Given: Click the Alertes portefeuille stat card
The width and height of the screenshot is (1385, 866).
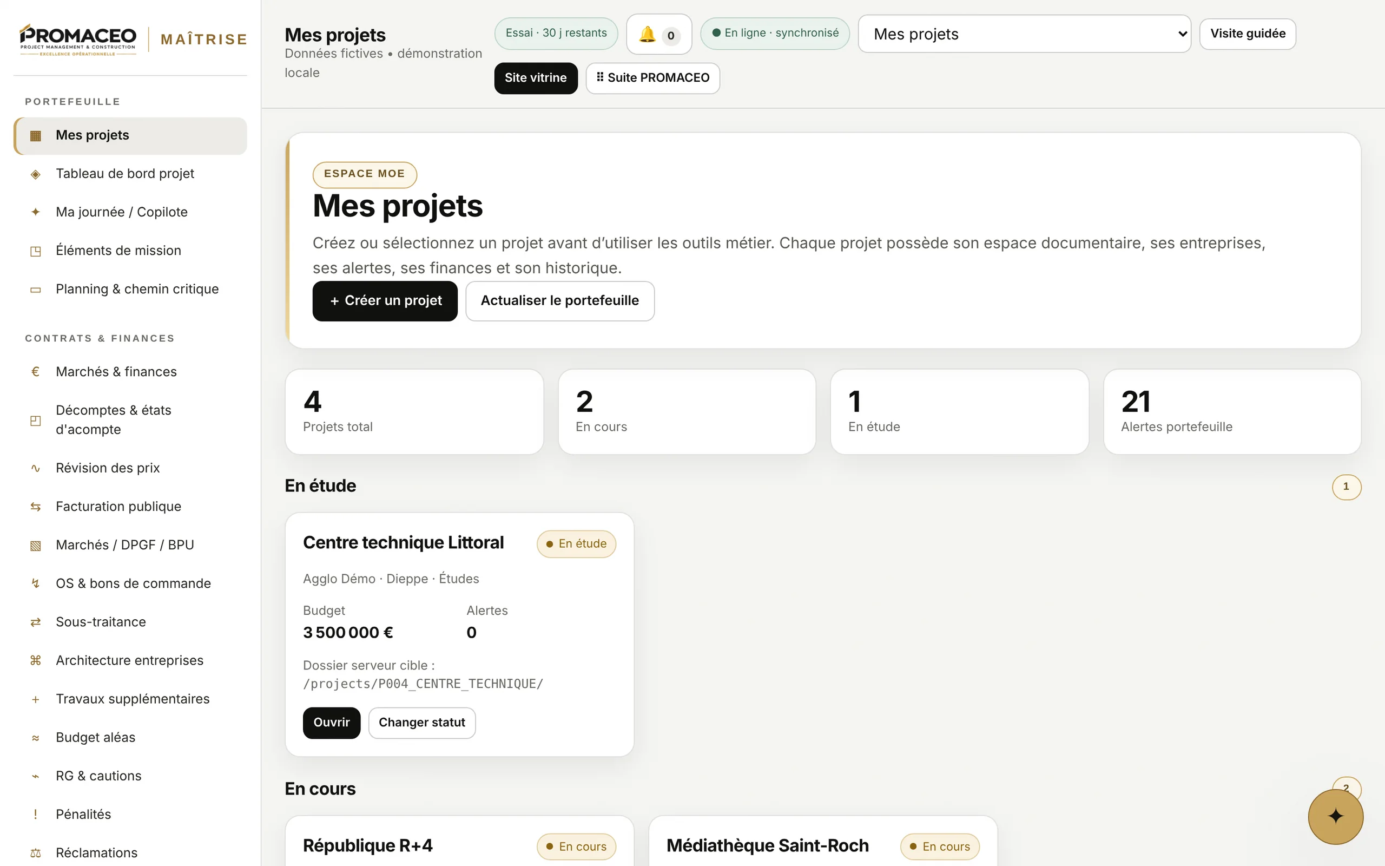Looking at the screenshot, I should click(1231, 412).
